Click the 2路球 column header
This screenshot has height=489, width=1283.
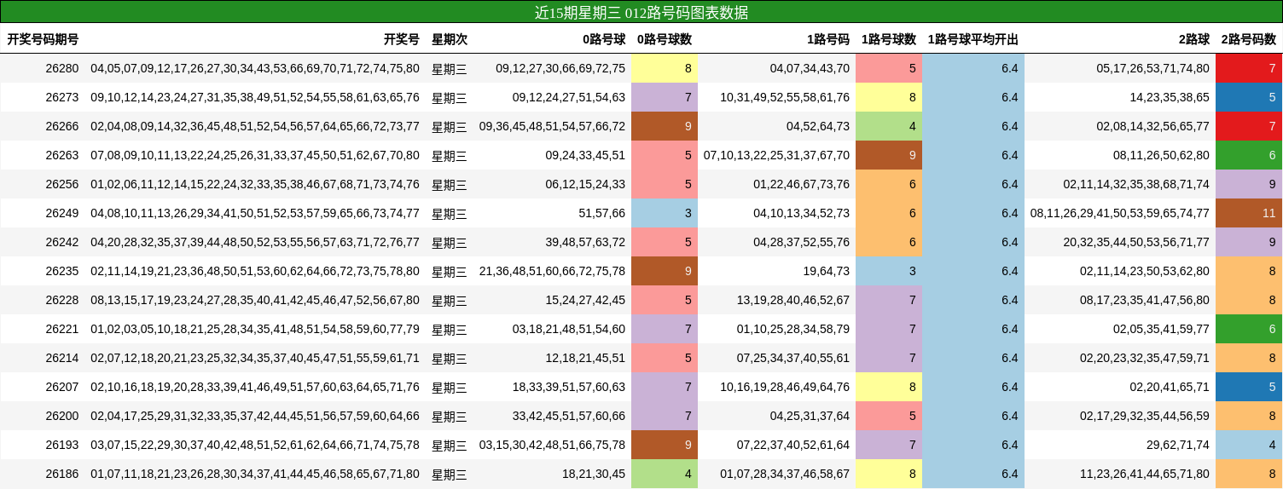tap(1194, 39)
